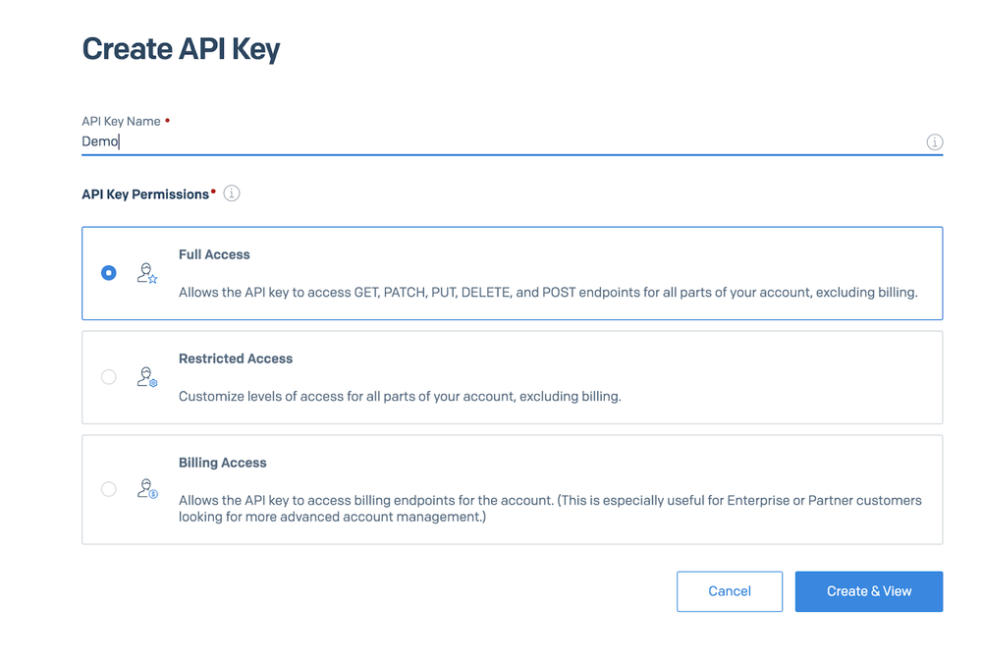View the API Key Permissions info tooltip
This screenshot has height=661, width=982.
(231, 193)
